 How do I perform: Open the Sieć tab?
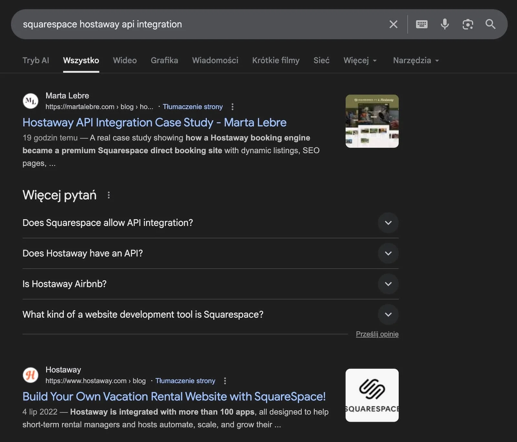[322, 60]
